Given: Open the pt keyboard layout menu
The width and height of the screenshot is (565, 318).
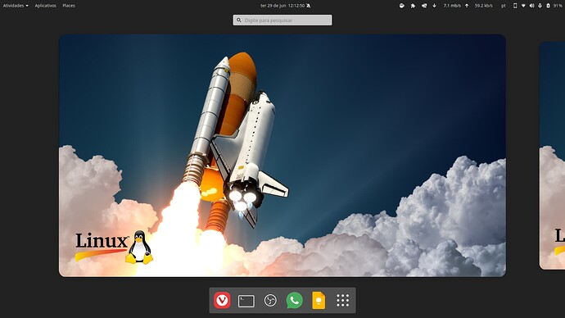Looking at the screenshot, I should [x=504, y=6].
